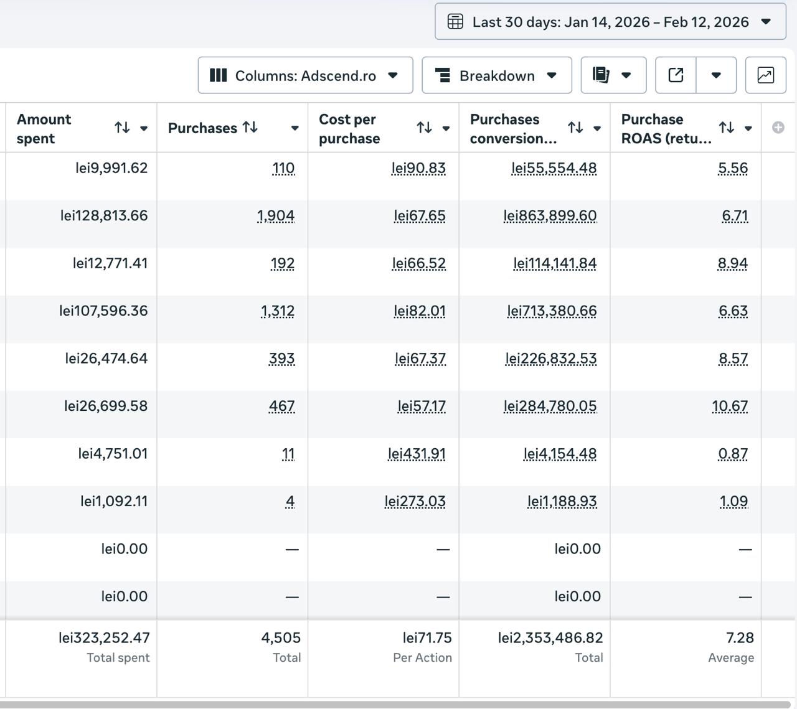The image size is (797, 709).
Task: Click the ROAS value 10.67
Action: [730, 406]
